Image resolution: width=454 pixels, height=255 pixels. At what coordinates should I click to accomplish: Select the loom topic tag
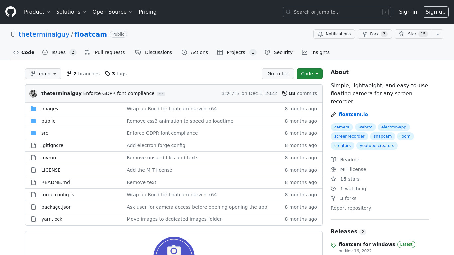405,136
